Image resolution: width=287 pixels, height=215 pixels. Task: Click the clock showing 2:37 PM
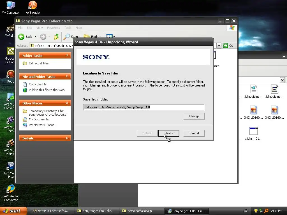[x=277, y=211]
